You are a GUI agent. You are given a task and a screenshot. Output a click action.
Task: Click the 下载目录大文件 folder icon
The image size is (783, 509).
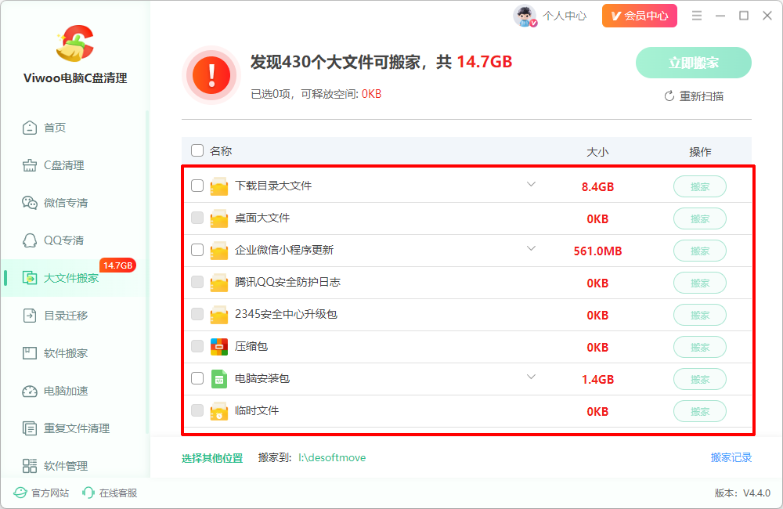pyautogui.click(x=218, y=186)
